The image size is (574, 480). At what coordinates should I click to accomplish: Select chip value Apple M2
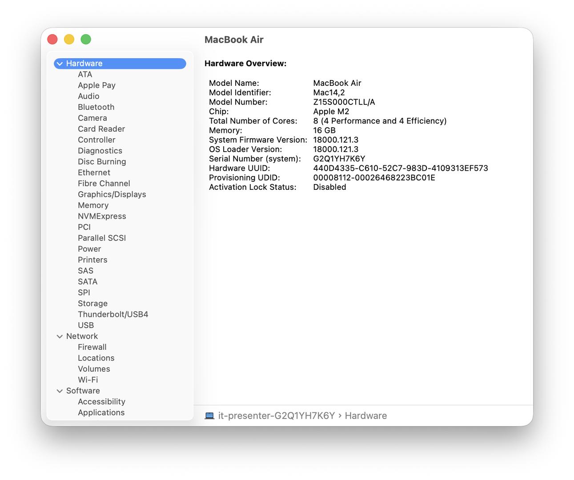click(x=331, y=112)
